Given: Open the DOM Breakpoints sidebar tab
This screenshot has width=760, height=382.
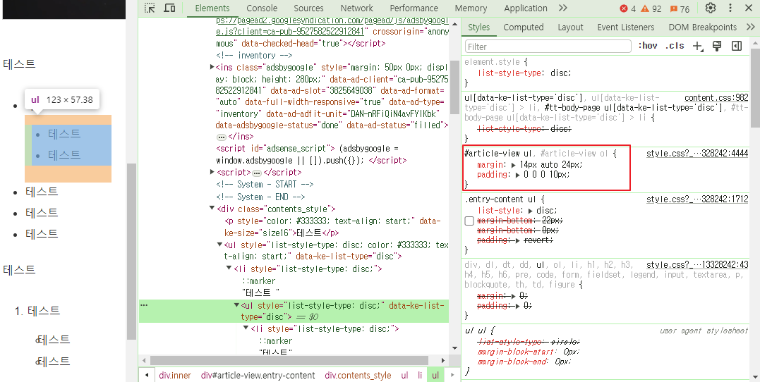Looking at the screenshot, I should (x=702, y=27).
